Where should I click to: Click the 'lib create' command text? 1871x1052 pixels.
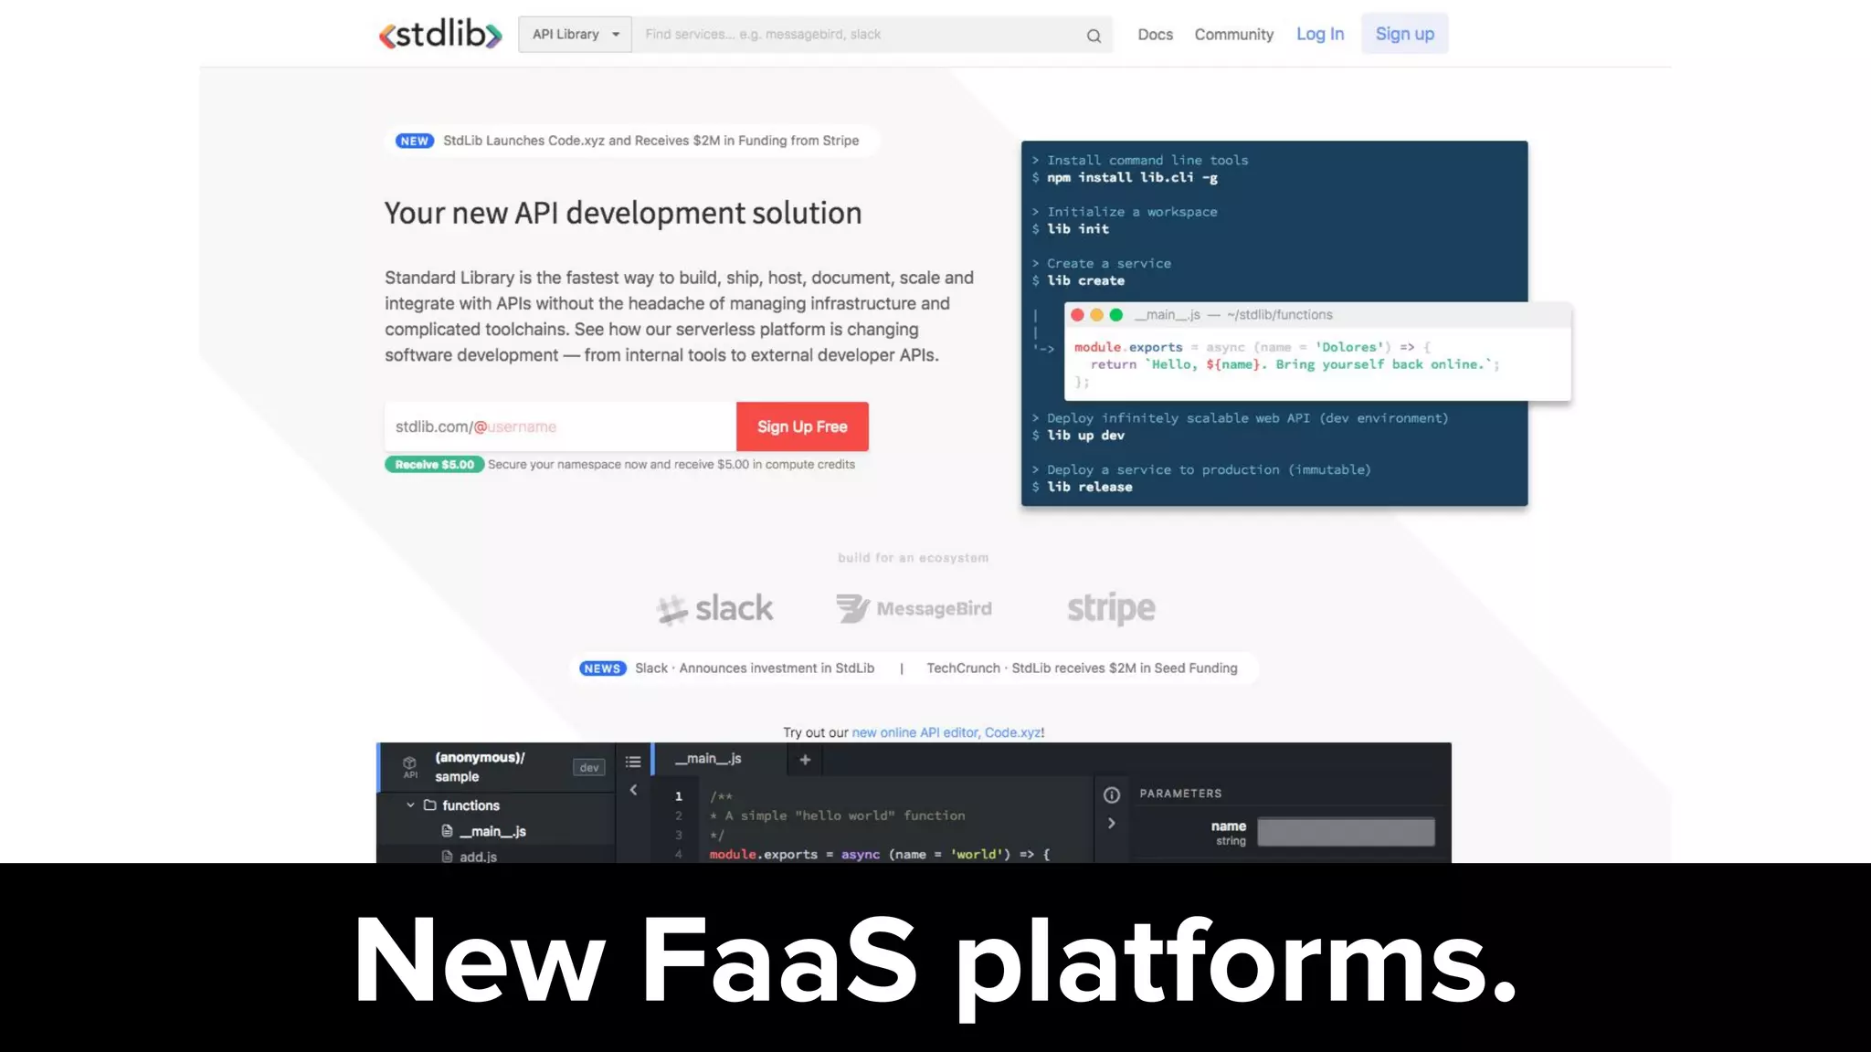(x=1085, y=280)
